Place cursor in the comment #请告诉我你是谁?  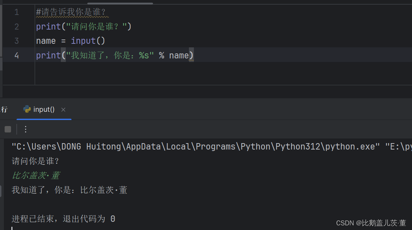coord(71,12)
